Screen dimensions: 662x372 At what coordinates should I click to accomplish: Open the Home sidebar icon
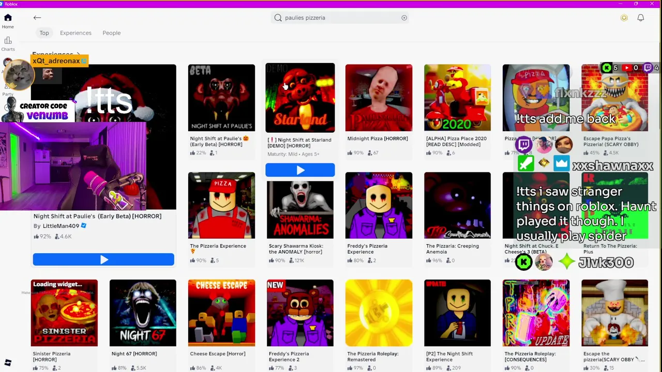[8, 18]
